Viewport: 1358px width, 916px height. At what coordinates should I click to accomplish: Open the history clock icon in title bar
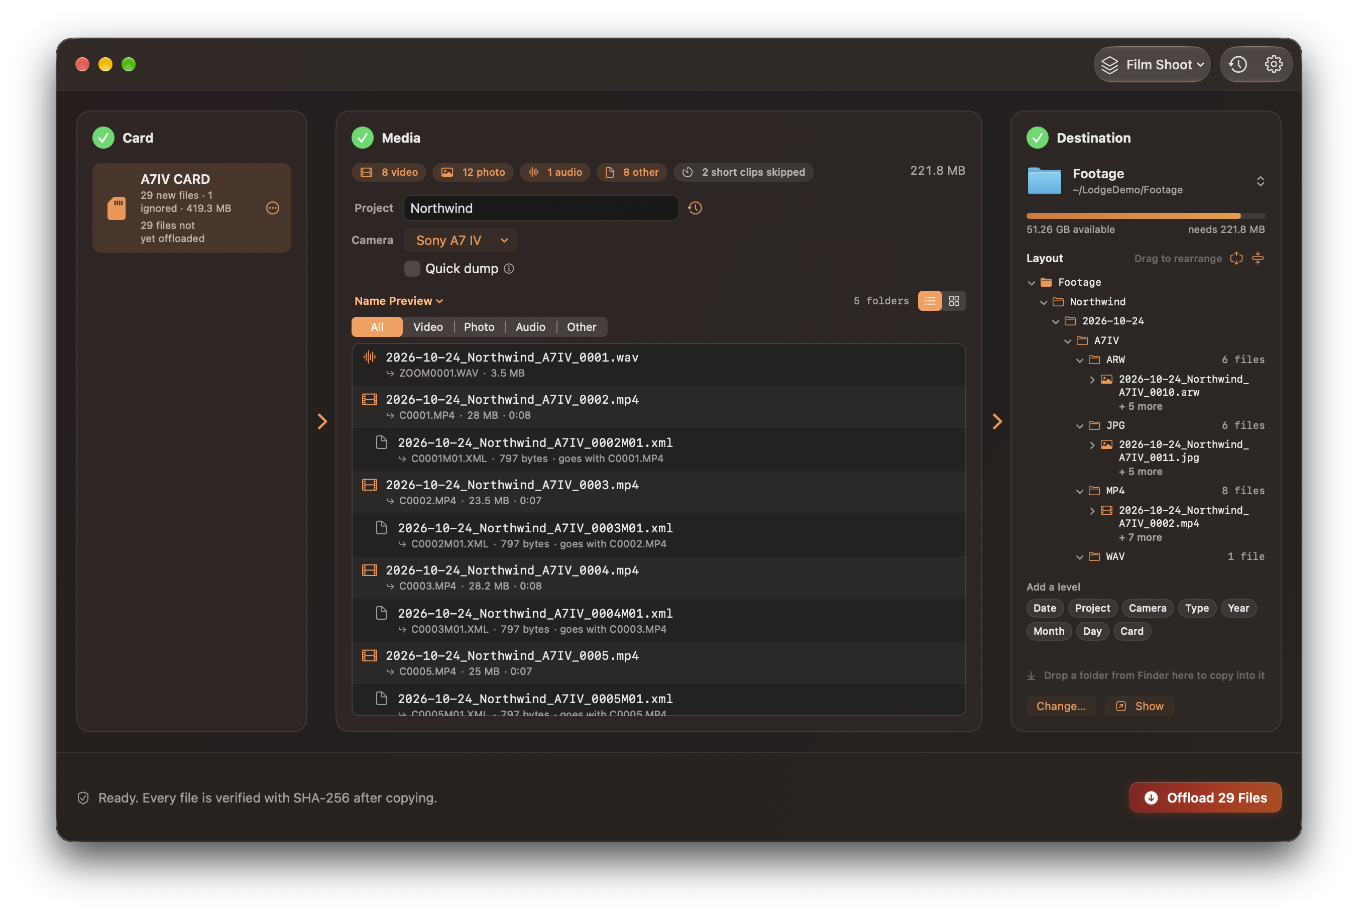(x=1237, y=64)
